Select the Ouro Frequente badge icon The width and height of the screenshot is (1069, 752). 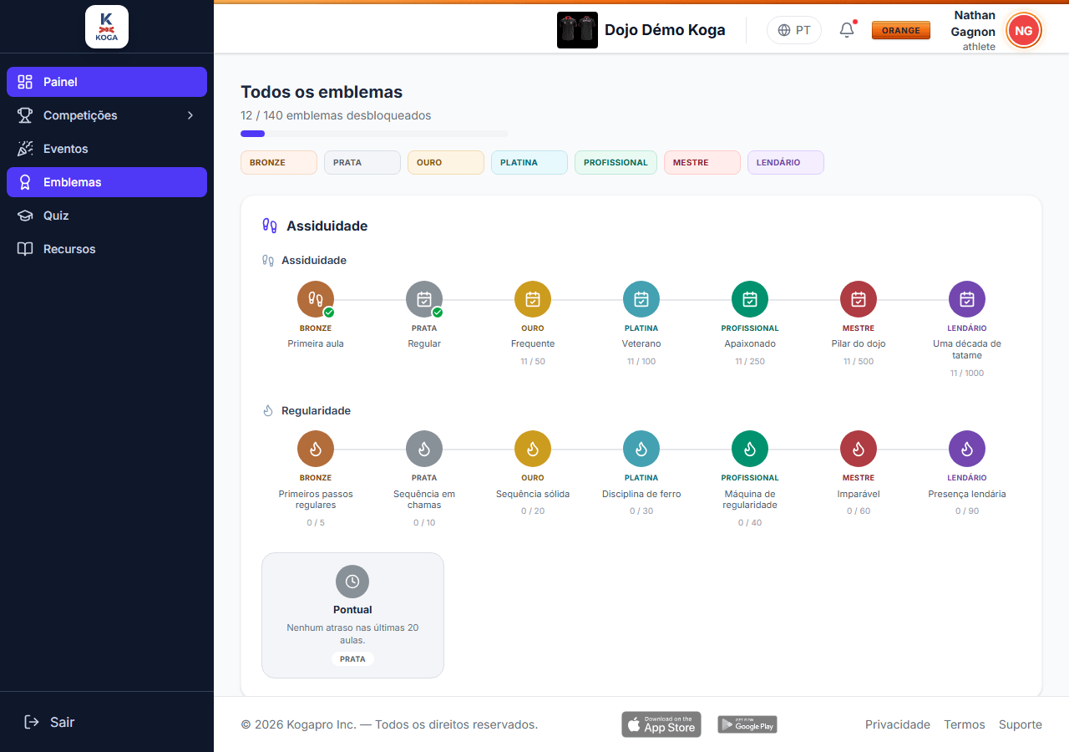click(x=533, y=299)
